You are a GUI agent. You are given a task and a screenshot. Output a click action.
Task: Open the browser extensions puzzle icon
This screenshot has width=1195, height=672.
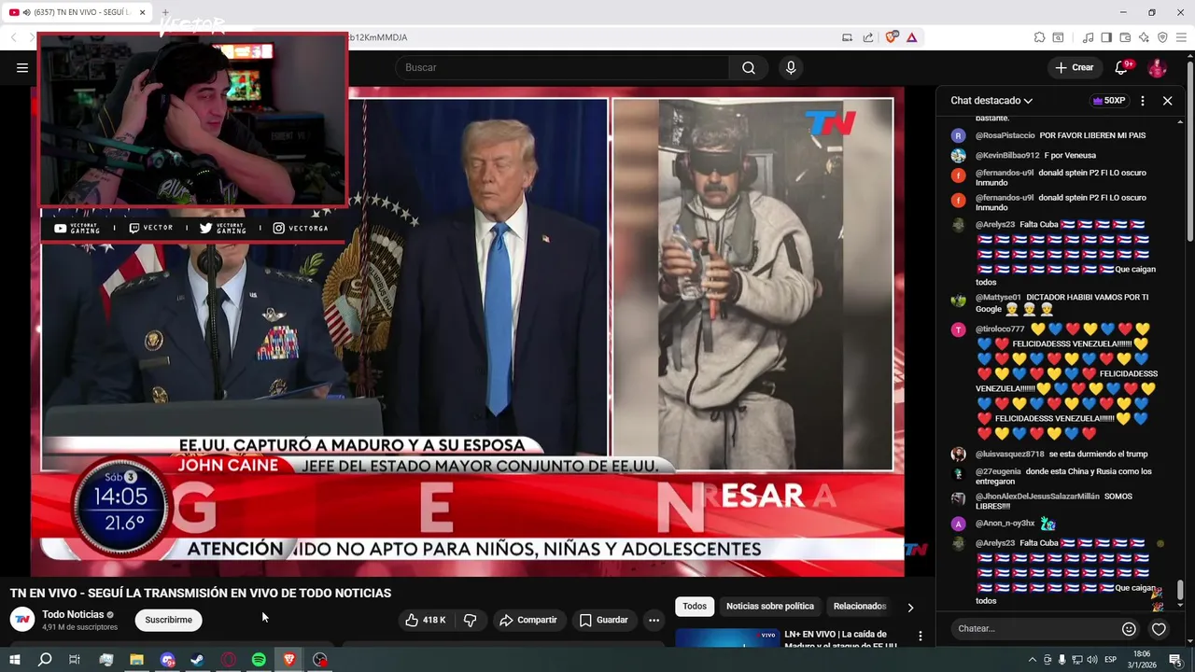1039,37
